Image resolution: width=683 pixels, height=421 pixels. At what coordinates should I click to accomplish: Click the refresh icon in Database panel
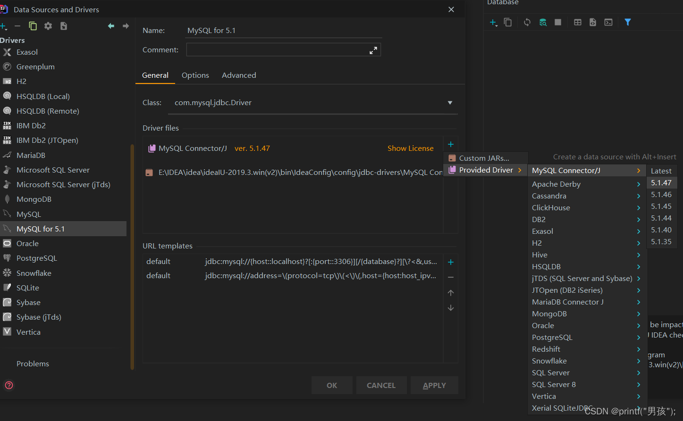pyautogui.click(x=527, y=22)
